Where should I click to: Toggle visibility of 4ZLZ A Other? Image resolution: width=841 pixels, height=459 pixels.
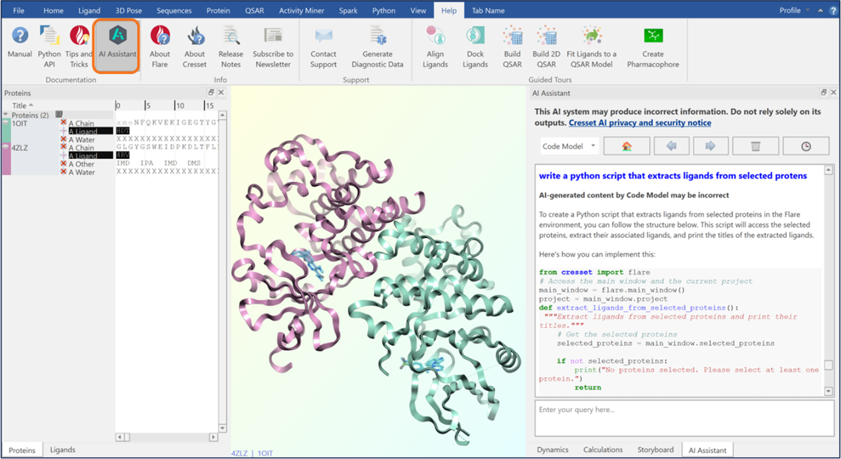click(x=64, y=164)
